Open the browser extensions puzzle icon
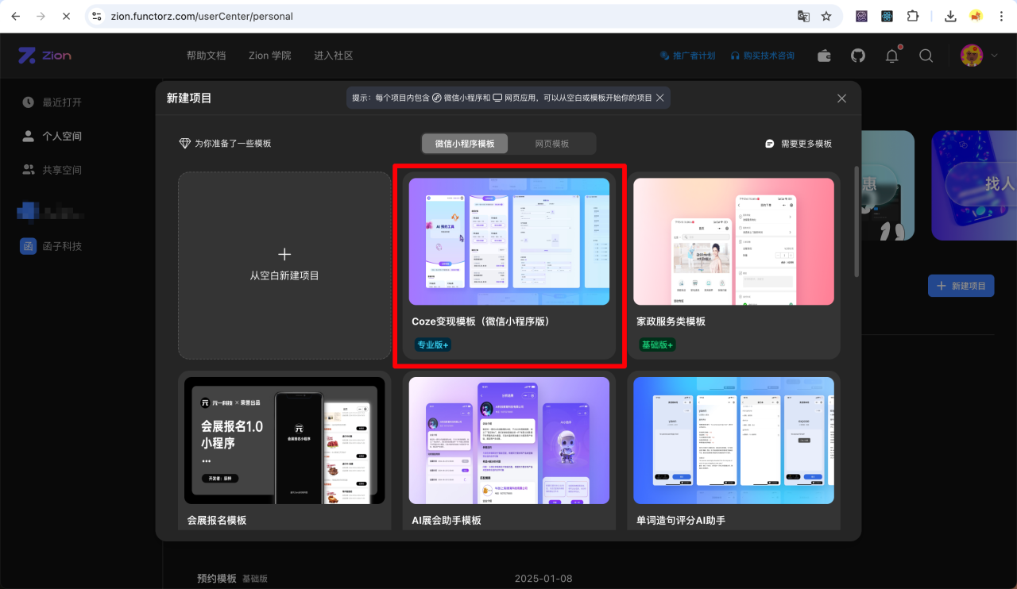 [913, 16]
